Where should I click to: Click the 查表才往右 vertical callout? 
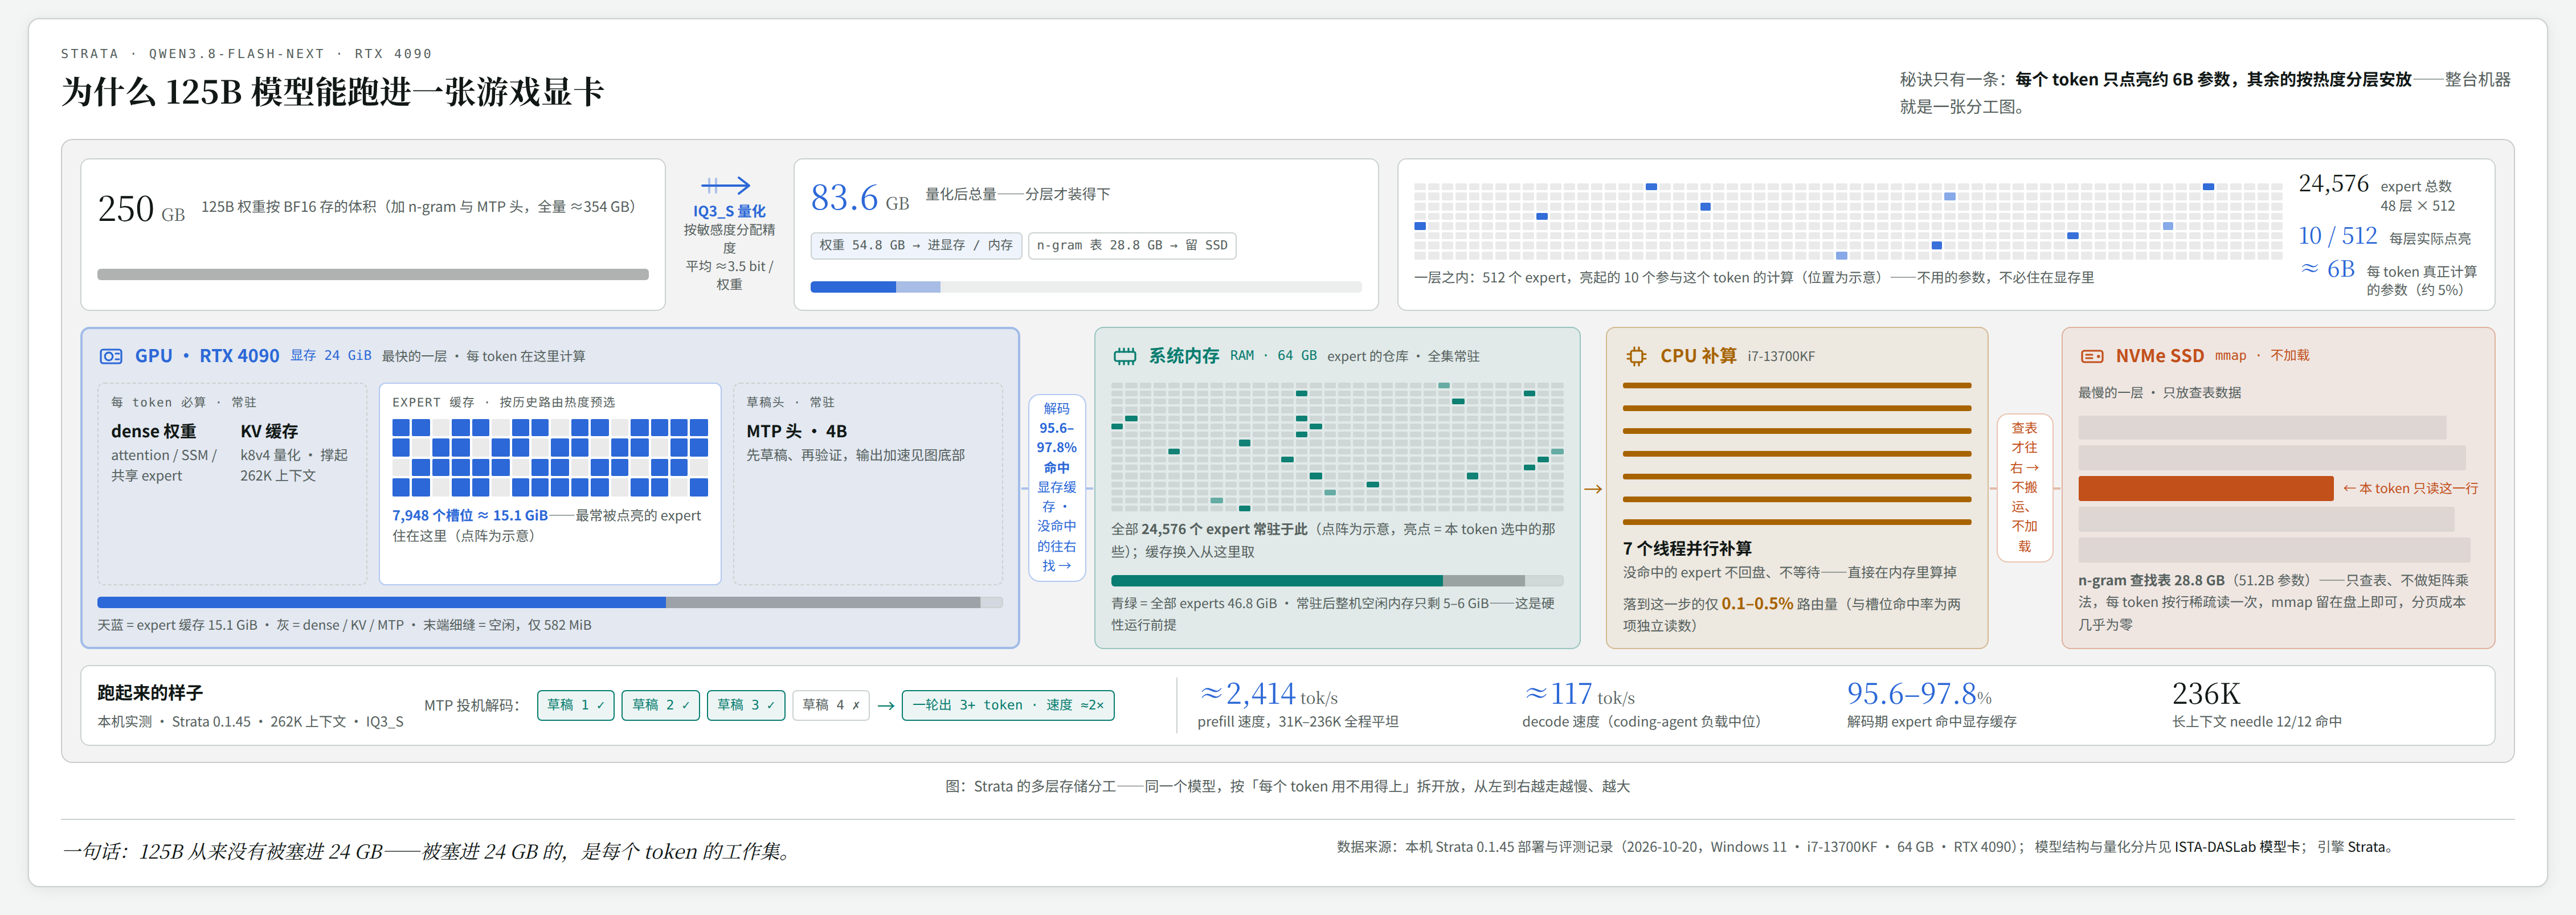click(x=2025, y=487)
